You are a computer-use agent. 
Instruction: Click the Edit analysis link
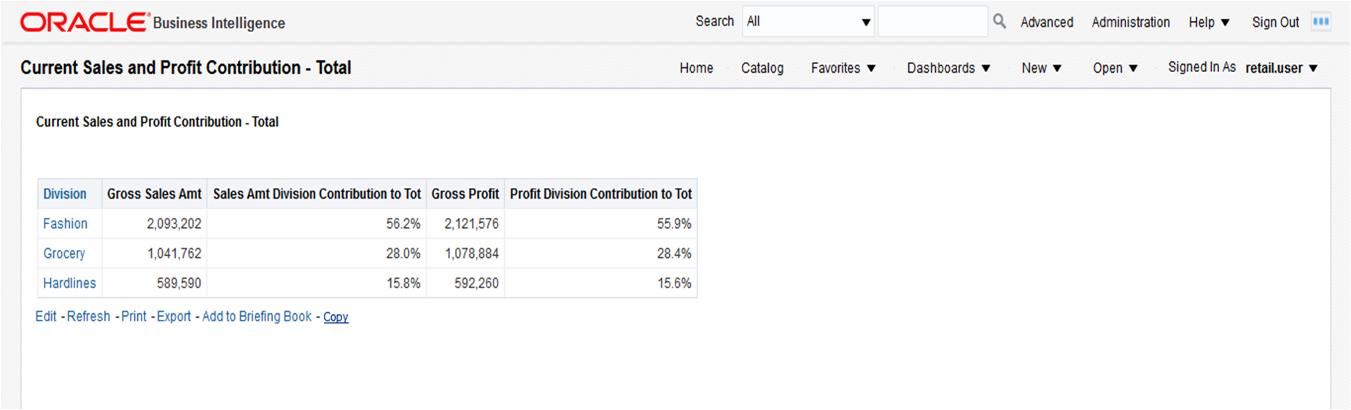pos(46,317)
